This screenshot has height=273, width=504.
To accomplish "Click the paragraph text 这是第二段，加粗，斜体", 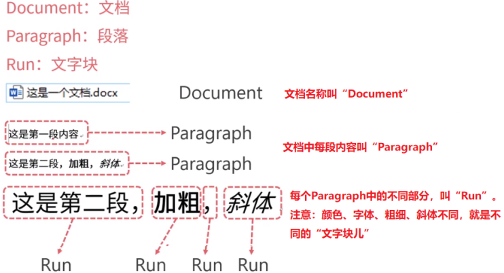I will pyautogui.click(x=65, y=164).
